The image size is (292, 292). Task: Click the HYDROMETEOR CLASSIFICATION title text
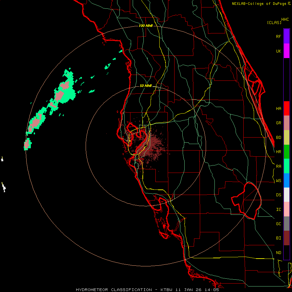click(114, 290)
